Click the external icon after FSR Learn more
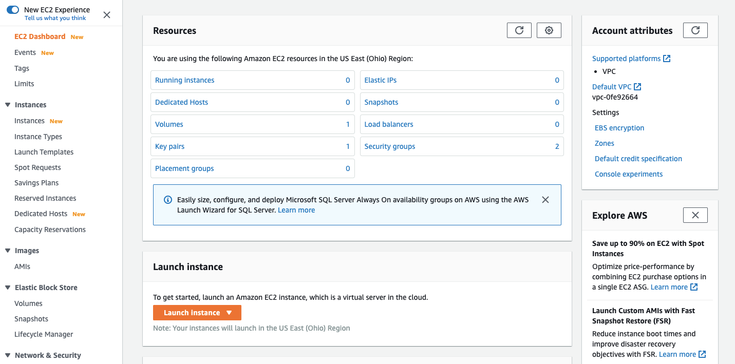The width and height of the screenshot is (735, 364). pyautogui.click(x=702, y=354)
